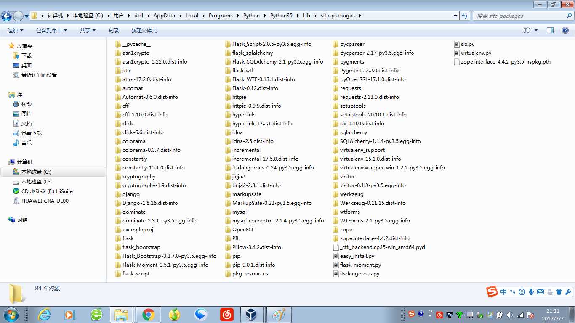This screenshot has height=323, width=575.
Task: Open the 组织 dropdown menu
Action: coord(16,30)
